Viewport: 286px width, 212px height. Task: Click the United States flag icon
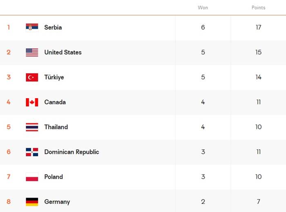(x=32, y=52)
